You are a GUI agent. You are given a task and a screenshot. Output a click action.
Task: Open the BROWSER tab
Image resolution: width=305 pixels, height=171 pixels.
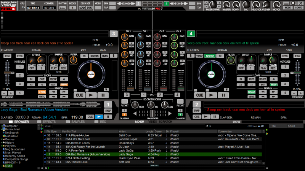[x=19, y=122]
